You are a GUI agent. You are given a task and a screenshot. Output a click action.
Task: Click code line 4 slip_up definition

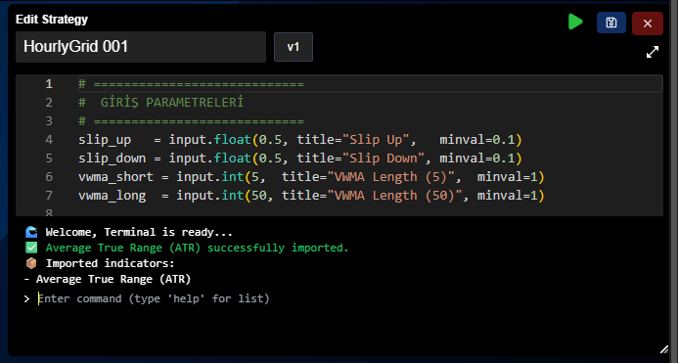coord(300,140)
